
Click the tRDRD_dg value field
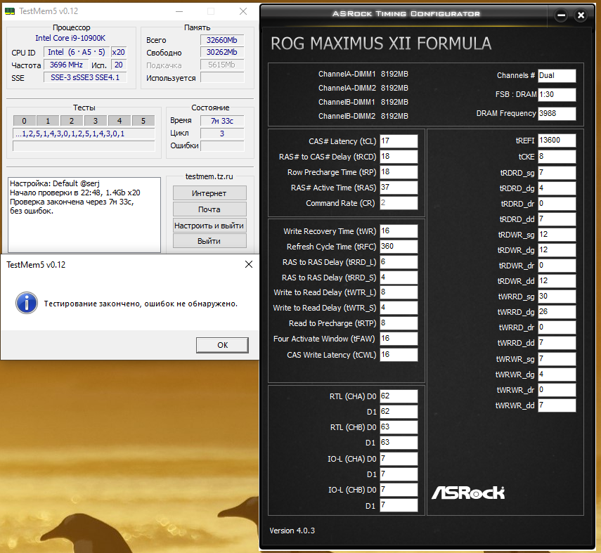click(x=557, y=188)
